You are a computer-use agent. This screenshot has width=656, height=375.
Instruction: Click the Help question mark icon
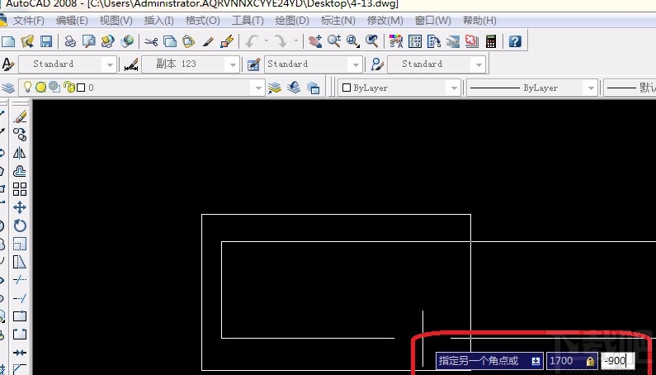point(515,41)
